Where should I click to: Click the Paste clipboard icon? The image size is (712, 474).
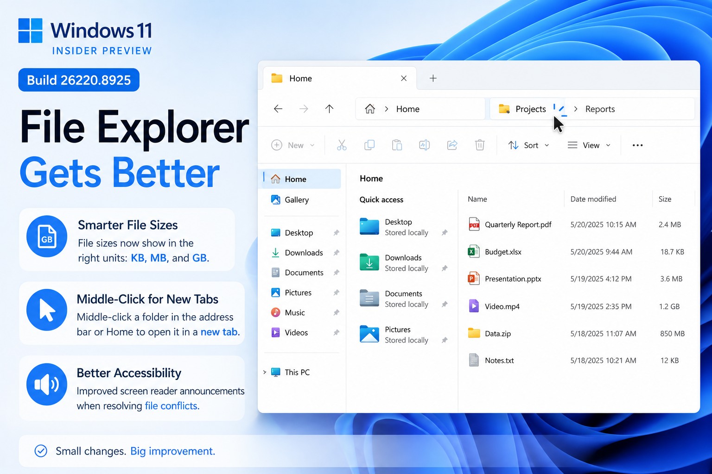[x=397, y=145]
